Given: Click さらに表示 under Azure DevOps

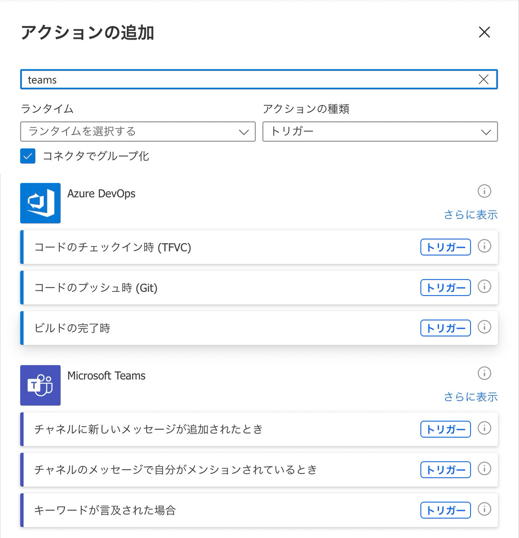Looking at the screenshot, I should click(x=471, y=215).
